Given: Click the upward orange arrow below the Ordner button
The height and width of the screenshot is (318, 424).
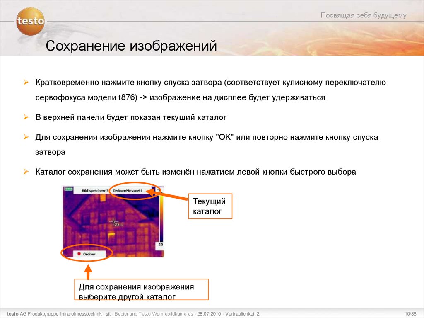Looking at the screenshot, I should pos(87,272).
